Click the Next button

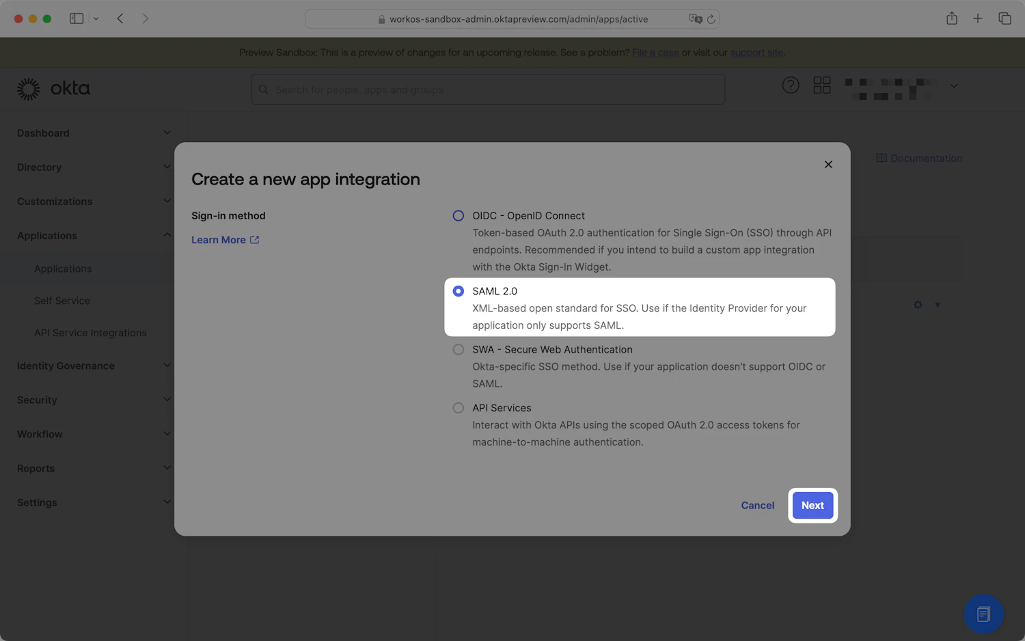pos(812,506)
